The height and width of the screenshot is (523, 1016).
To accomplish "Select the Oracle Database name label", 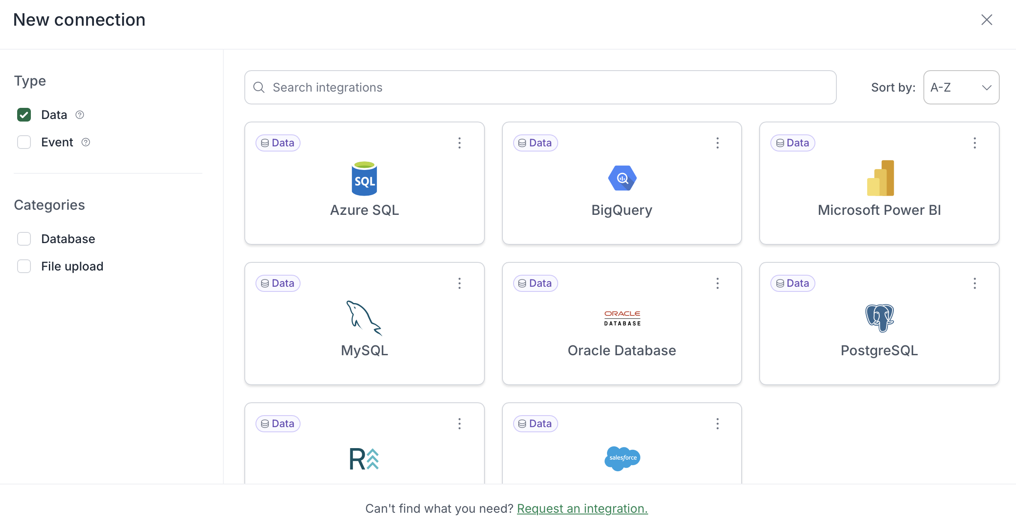I will click(622, 351).
